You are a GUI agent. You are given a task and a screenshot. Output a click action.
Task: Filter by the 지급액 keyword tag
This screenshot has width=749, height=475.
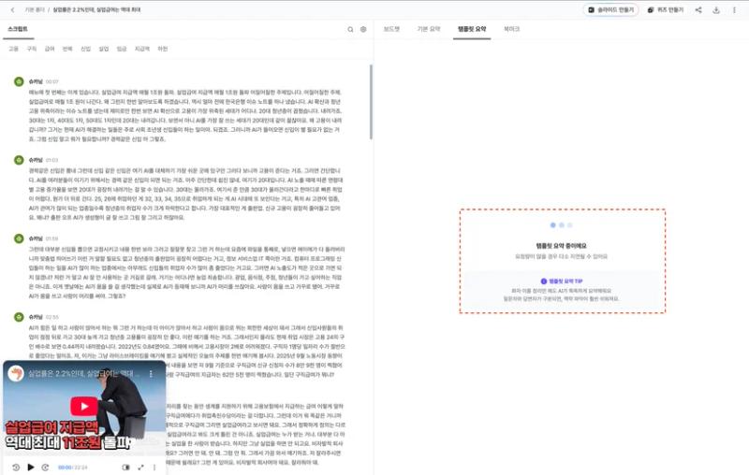coord(142,49)
